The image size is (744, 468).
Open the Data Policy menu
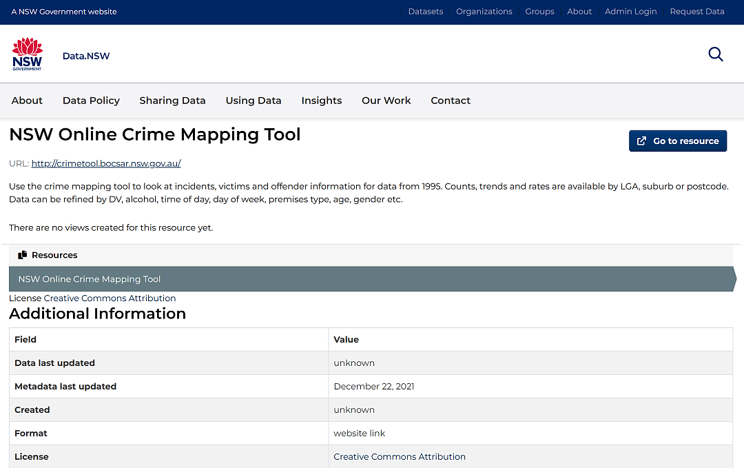(x=91, y=101)
